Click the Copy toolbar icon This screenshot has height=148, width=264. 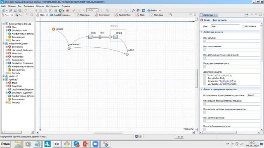(41, 10)
